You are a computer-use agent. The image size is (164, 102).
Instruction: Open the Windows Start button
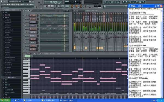click(5, 100)
